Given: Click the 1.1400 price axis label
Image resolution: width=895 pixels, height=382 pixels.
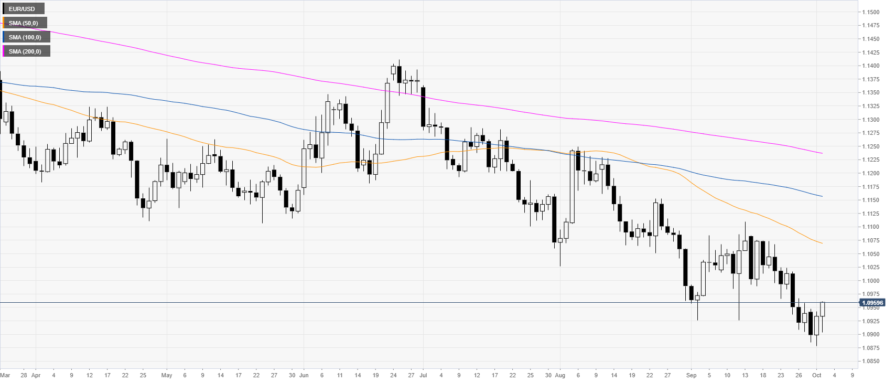Looking at the screenshot, I should 871,66.
